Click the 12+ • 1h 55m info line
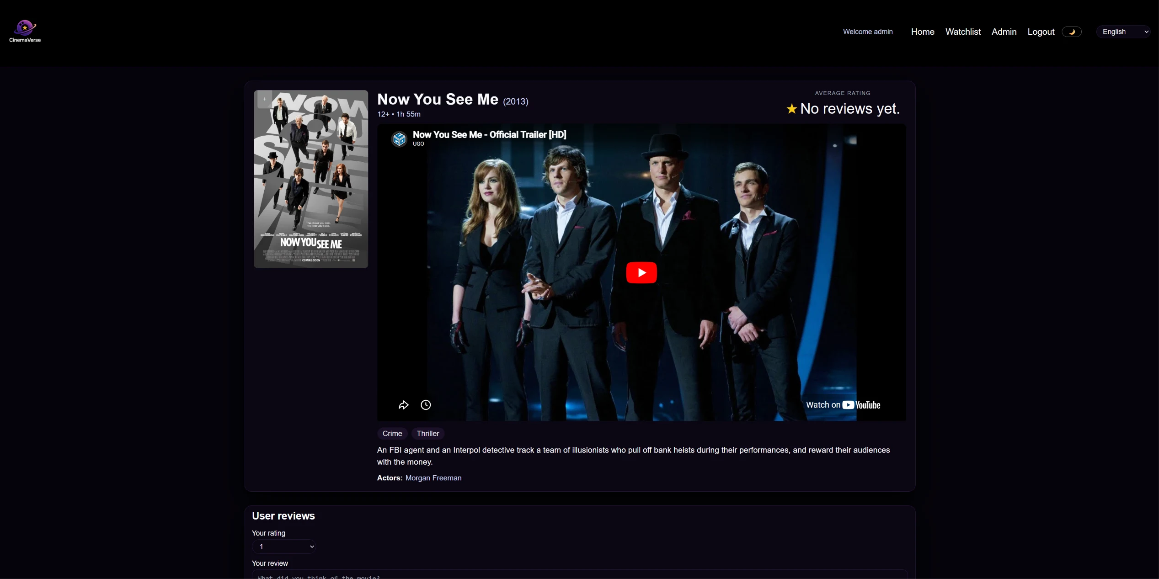Image resolution: width=1159 pixels, height=579 pixels. 399,114
